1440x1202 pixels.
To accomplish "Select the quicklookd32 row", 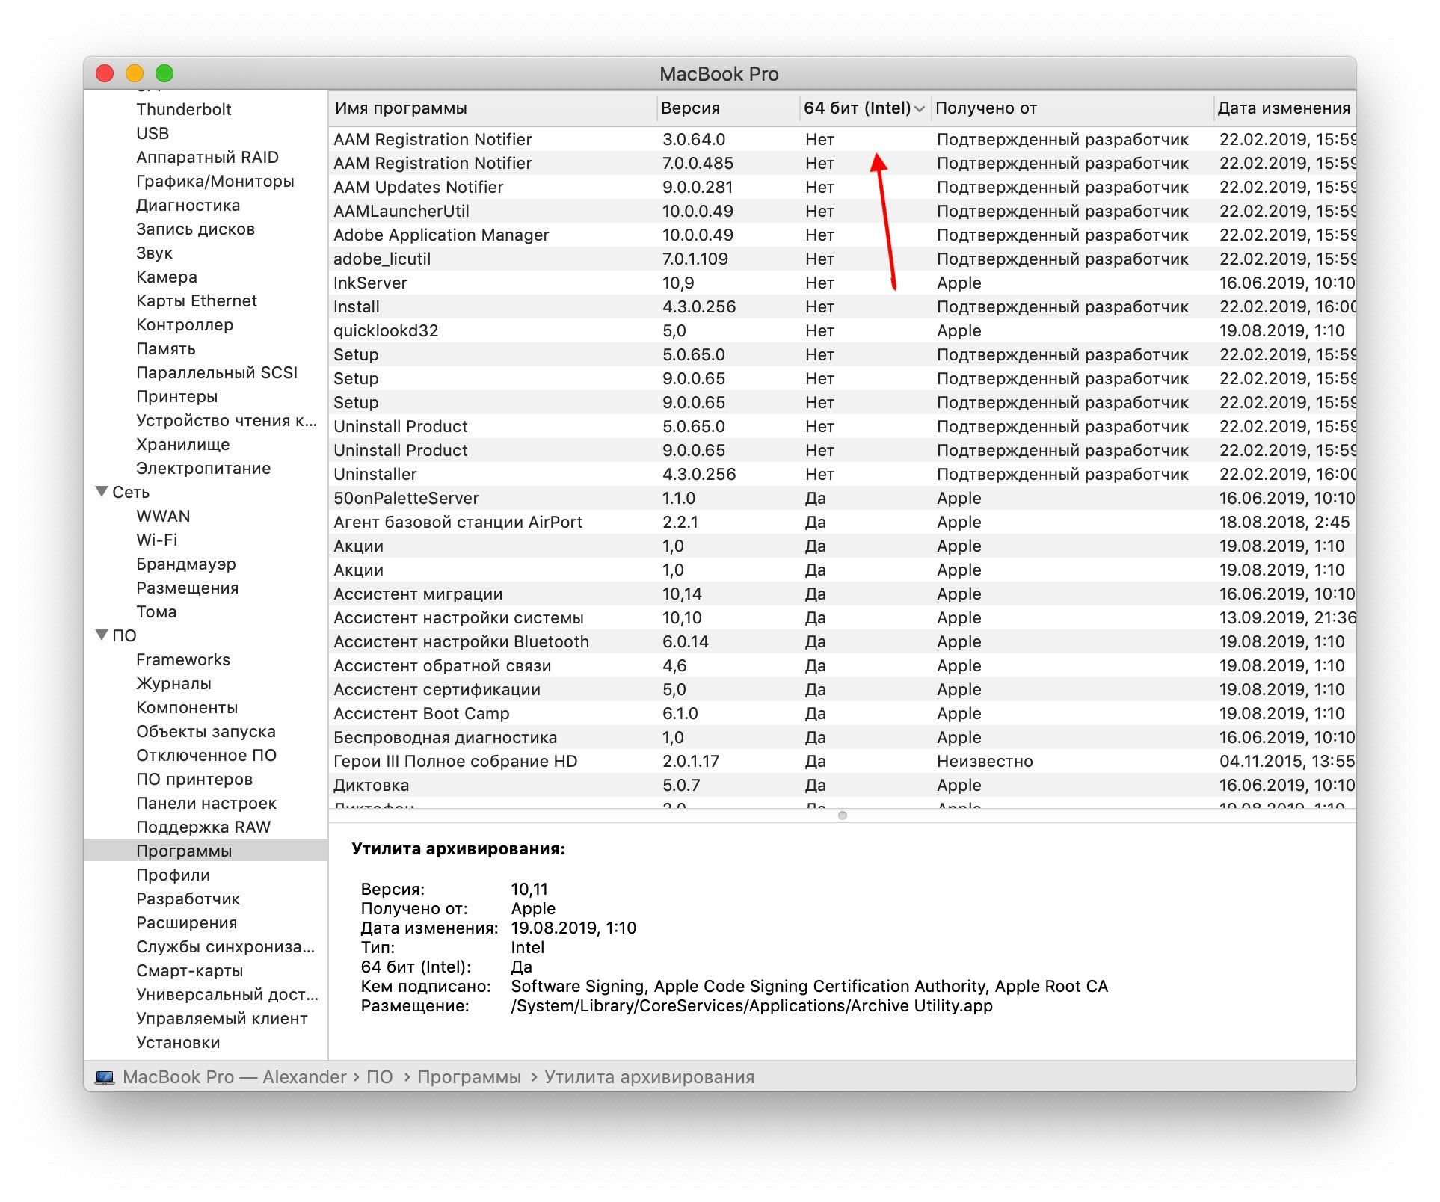I will point(842,330).
